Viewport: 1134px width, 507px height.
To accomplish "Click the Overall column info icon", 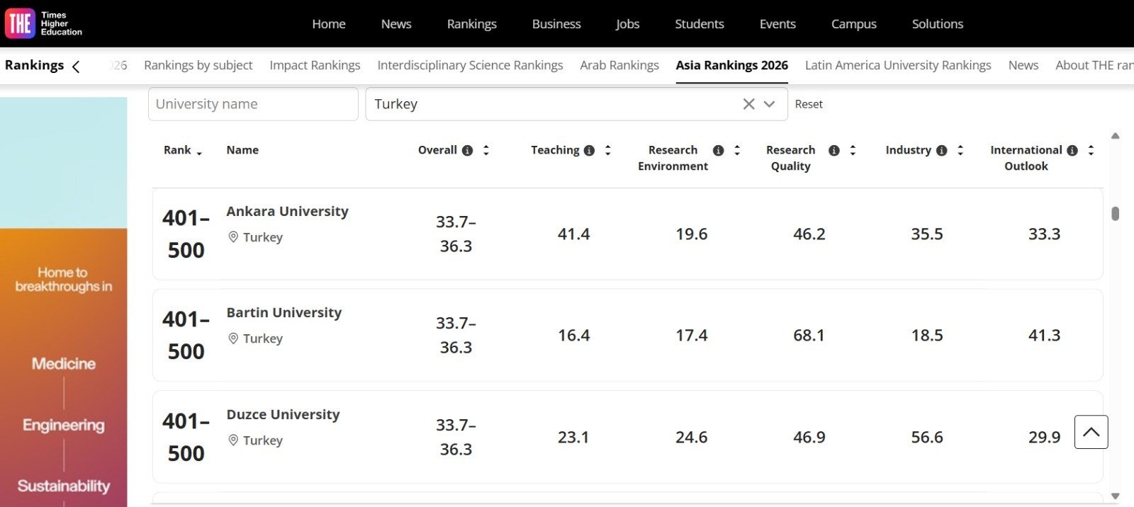I will pyautogui.click(x=467, y=150).
